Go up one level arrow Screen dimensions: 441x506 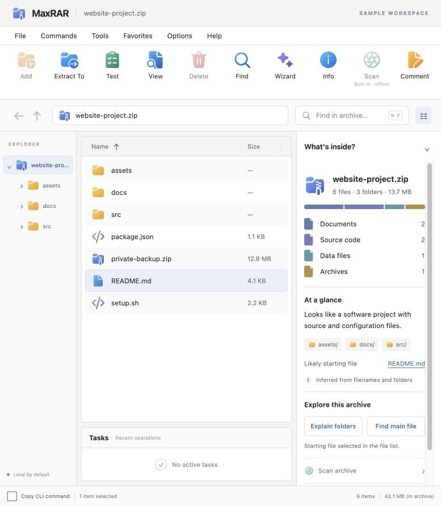pos(37,116)
